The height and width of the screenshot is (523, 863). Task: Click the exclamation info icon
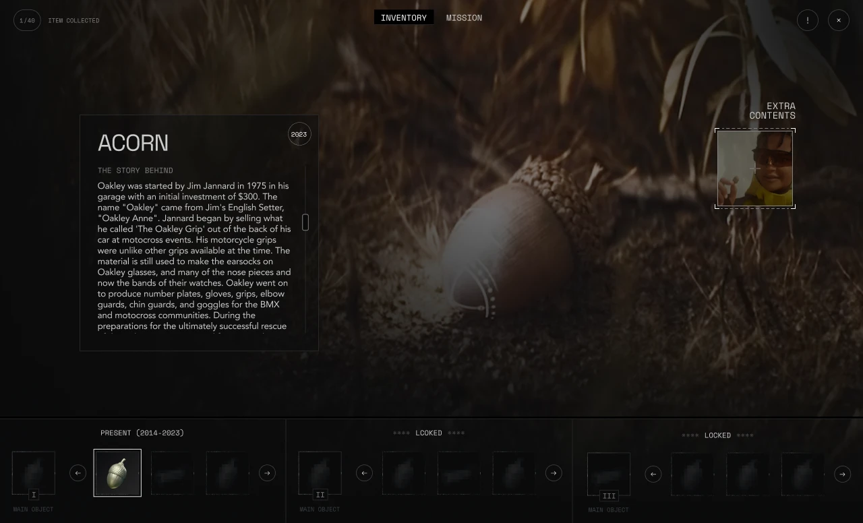[807, 20]
